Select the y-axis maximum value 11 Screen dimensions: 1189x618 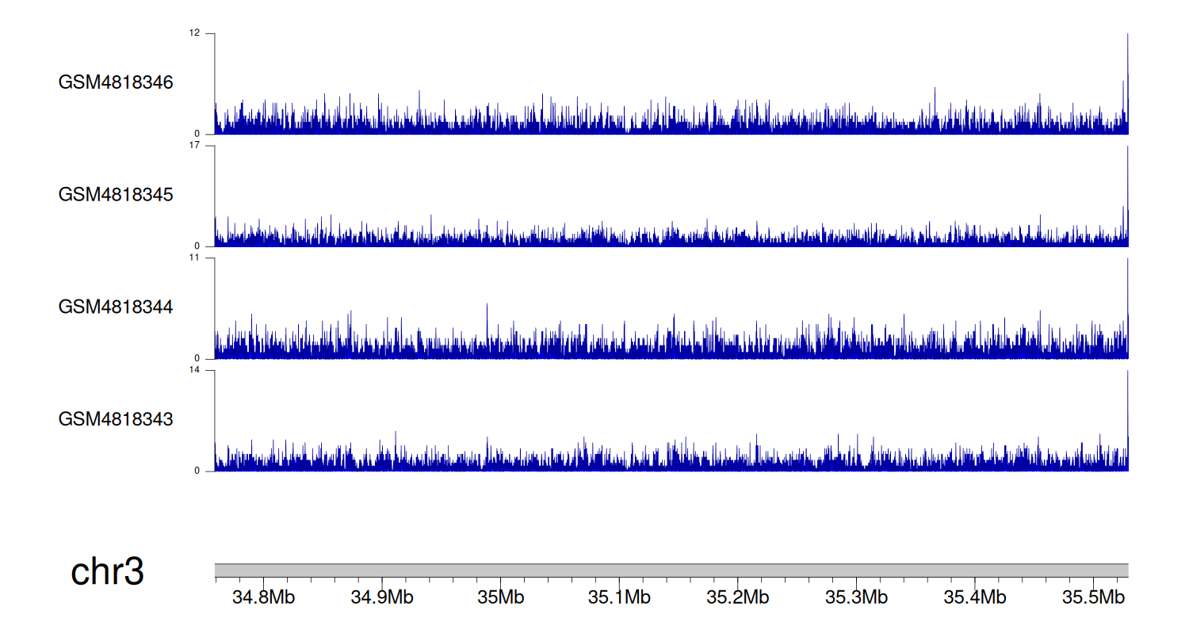194,258
